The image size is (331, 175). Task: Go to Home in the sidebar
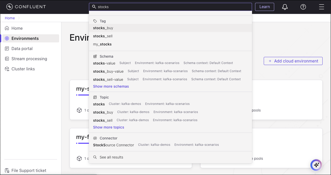17,28
